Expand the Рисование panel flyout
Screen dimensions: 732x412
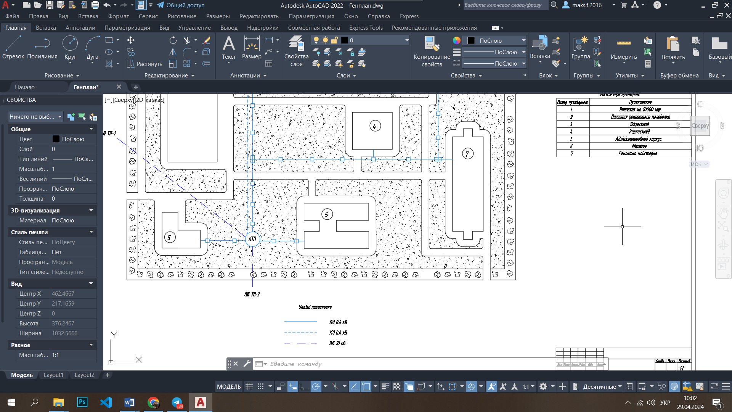(x=62, y=76)
